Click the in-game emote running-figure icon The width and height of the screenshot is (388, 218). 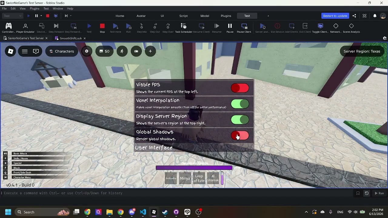coord(122,51)
